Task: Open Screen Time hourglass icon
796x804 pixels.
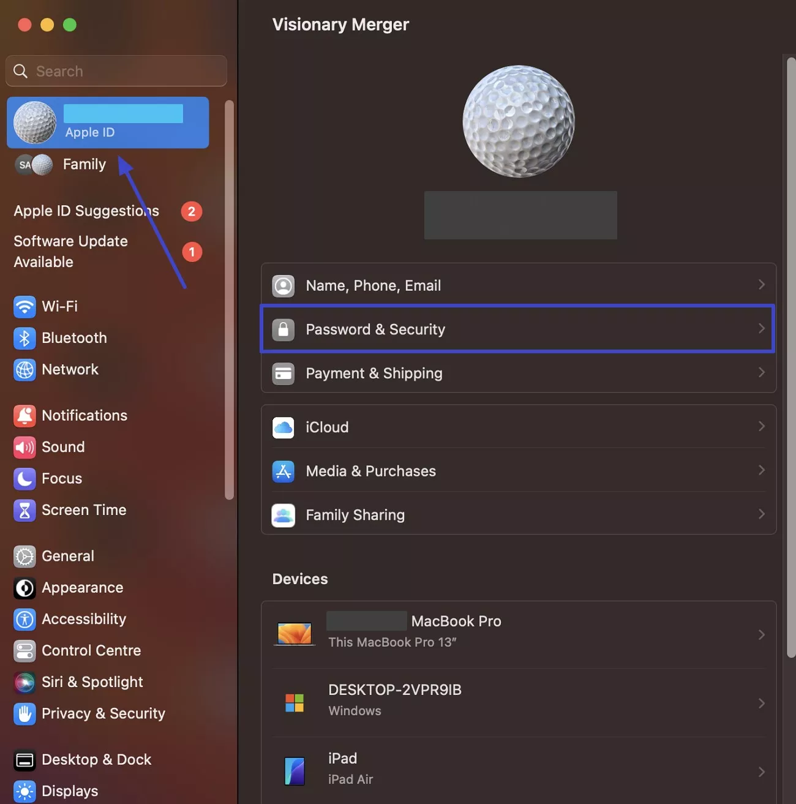Action: tap(24, 510)
